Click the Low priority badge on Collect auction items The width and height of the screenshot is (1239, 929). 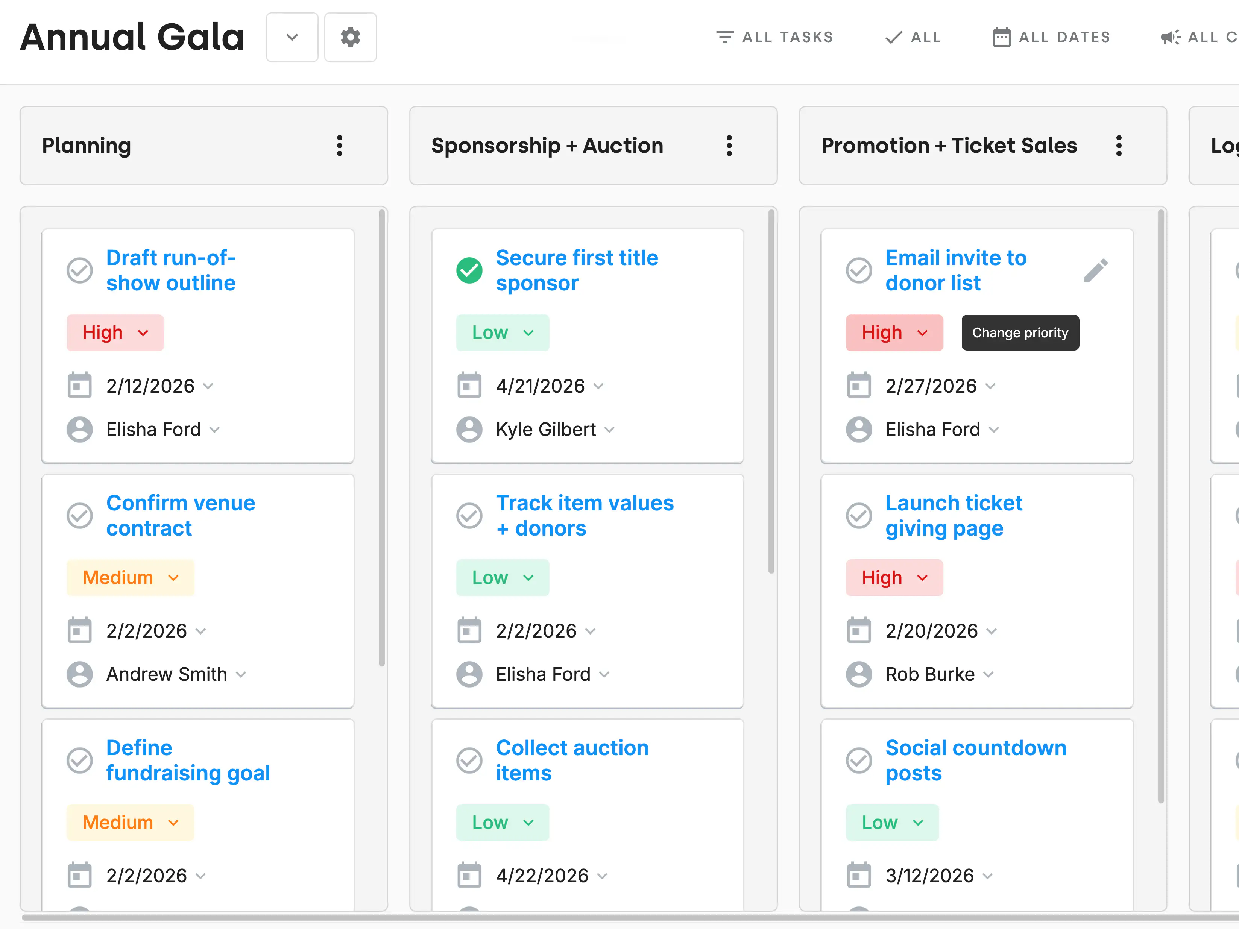pyautogui.click(x=502, y=822)
